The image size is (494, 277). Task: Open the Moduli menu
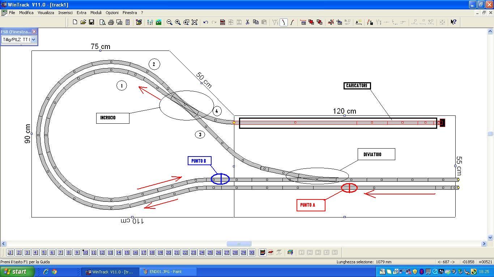click(x=96, y=13)
